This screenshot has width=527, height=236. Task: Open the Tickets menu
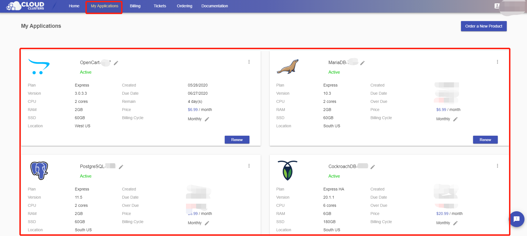pyautogui.click(x=160, y=6)
